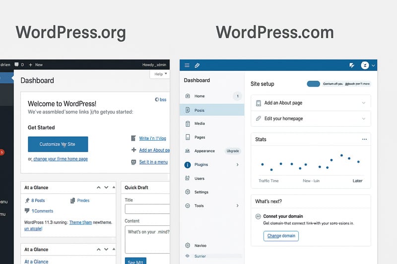This screenshot has width=397, height=264.
Task: Collapse the first At a Glance widget triangle
Action: pyautogui.click(x=114, y=187)
